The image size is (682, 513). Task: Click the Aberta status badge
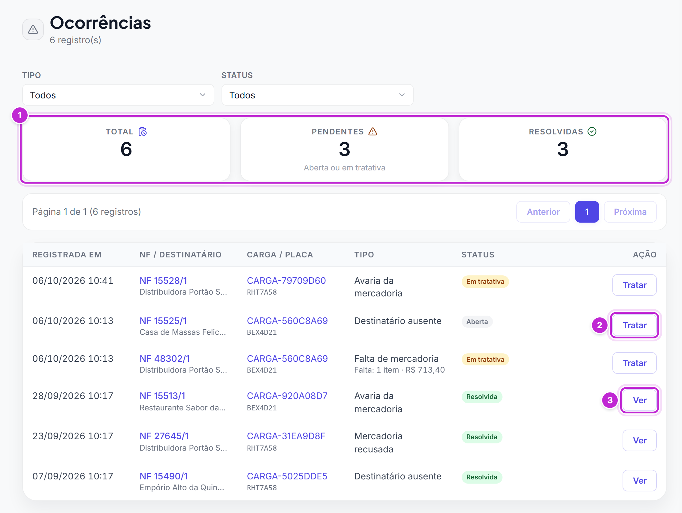click(x=477, y=322)
